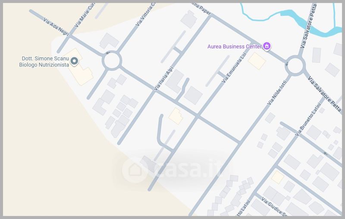This screenshot has width=345, height=219.
Task: Click the Via Salvatore Petta diagonal label
Action: [x=325, y=95]
